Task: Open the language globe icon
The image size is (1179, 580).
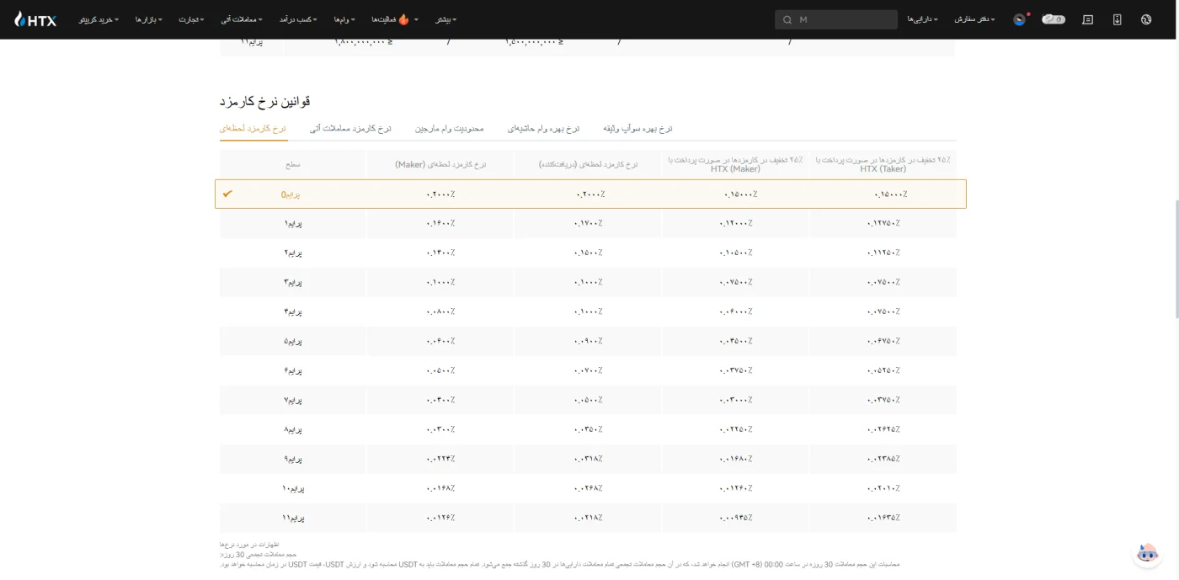Action: click(1146, 19)
